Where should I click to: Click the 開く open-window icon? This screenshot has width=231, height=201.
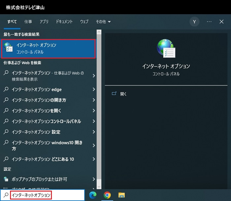point(114,93)
